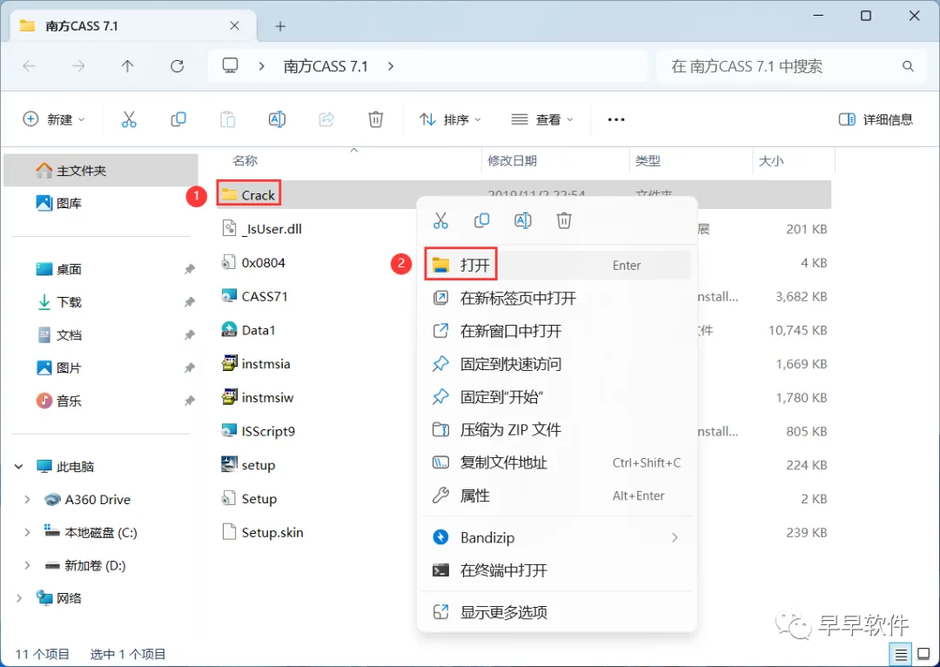This screenshot has width=940, height=667.
Task: Expand the chevron after 南方CASS 7.1 in the address bar
Action: [x=391, y=66]
